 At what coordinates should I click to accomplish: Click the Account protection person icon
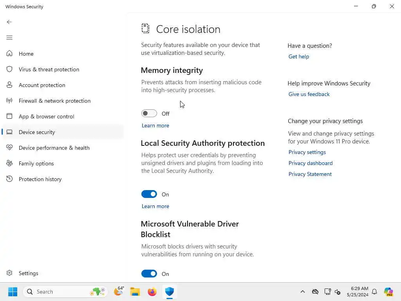tap(9, 85)
